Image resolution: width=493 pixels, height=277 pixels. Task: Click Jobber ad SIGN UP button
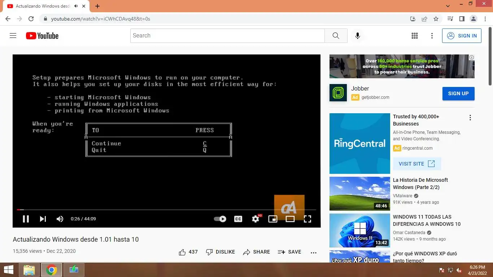click(458, 93)
